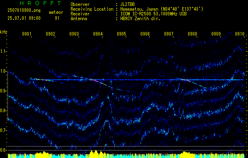
Task: Click the 0902 time marker
Action: point(50,34)
